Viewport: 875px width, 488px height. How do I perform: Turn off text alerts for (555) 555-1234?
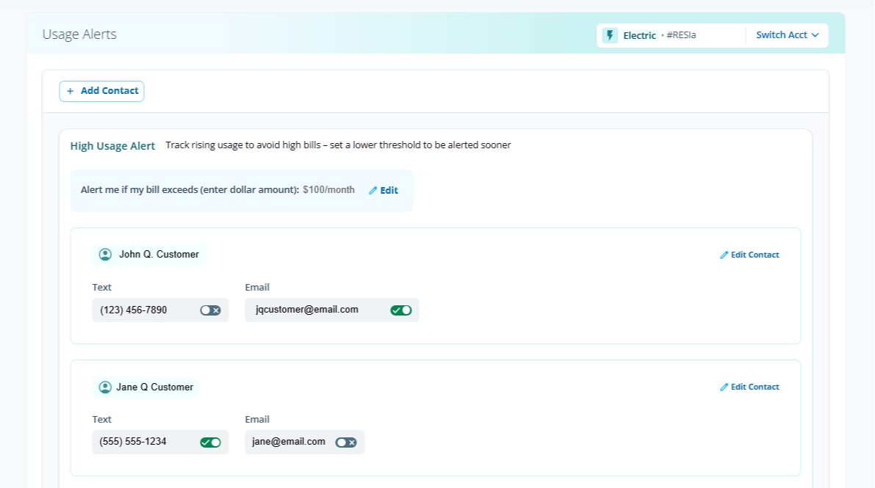click(x=210, y=443)
